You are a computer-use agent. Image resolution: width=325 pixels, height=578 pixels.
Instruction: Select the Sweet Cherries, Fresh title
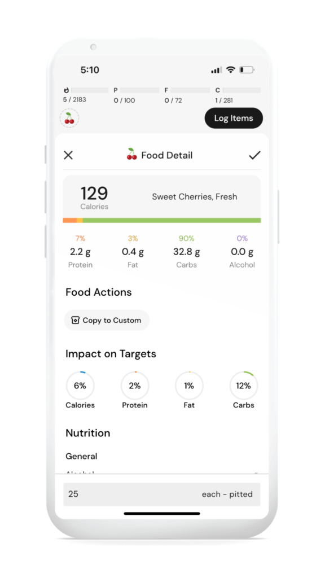pos(194,196)
